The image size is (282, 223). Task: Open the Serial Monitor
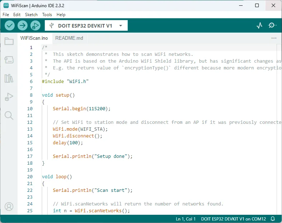tap(272, 25)
